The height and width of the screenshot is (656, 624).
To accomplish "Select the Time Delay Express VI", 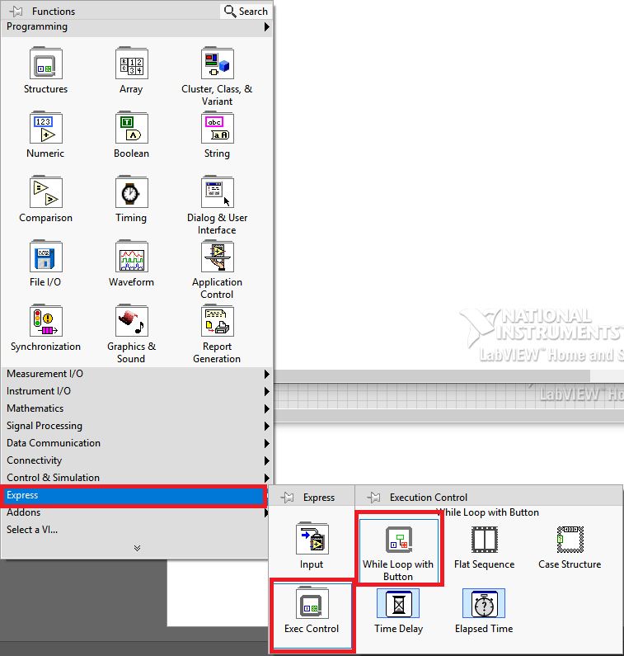I will pos(398,605).
